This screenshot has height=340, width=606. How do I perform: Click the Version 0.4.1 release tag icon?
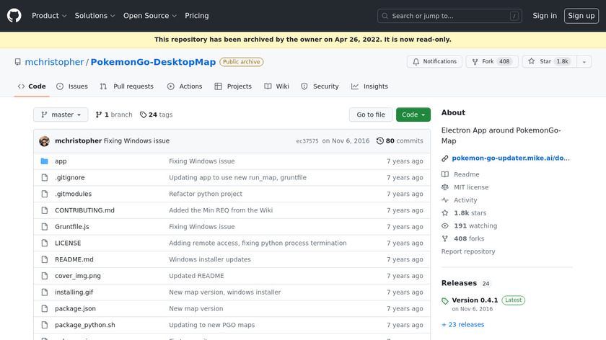point(445,300)
